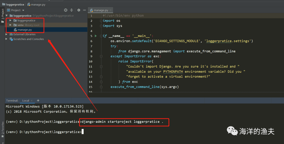This screenshot has height=144, width=284.
Task: Expand External Libraries node
Action: coord(7,34)
